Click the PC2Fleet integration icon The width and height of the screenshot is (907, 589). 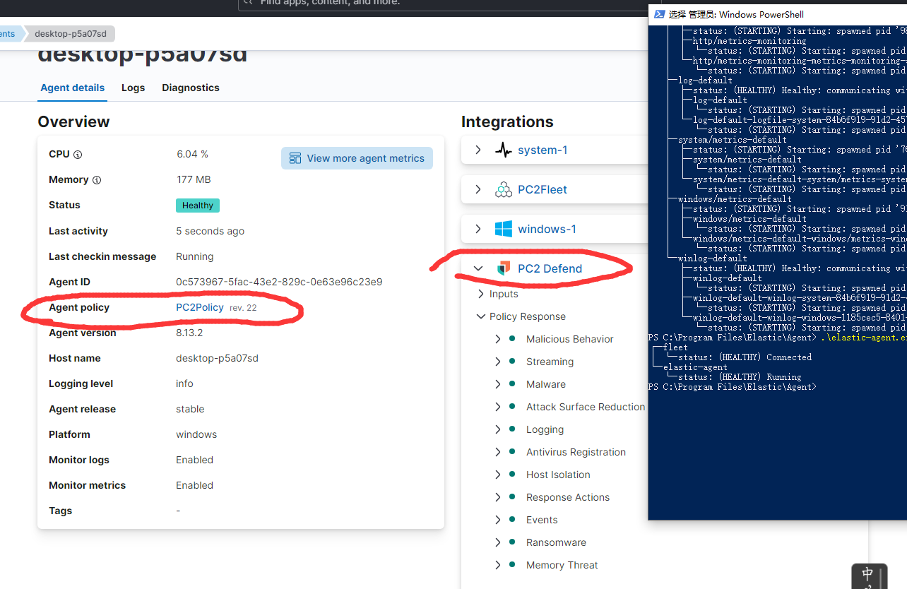click(x=504, y=189)
